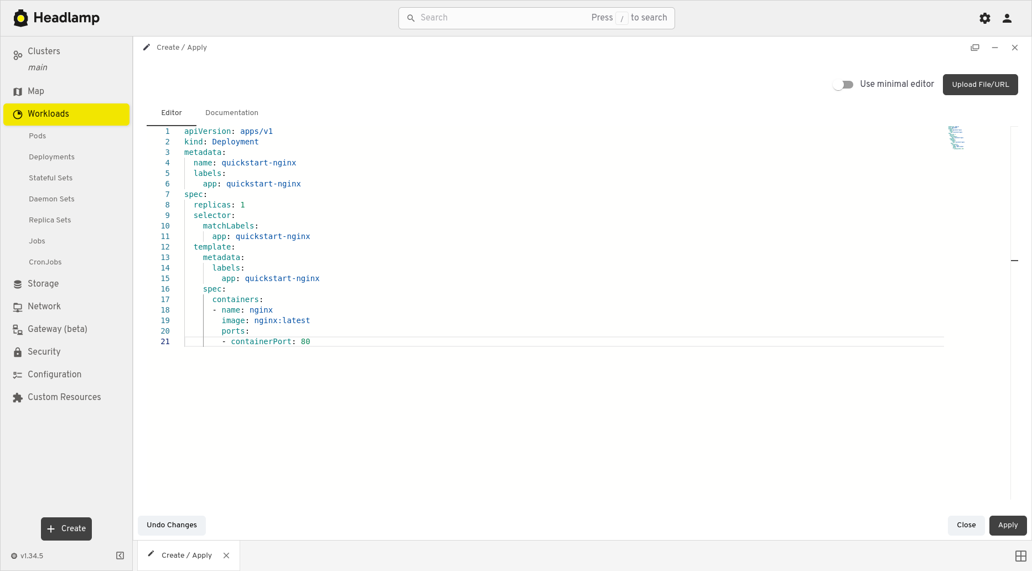Click the grid layout icon bottom-right

(x=1021, y=556)
